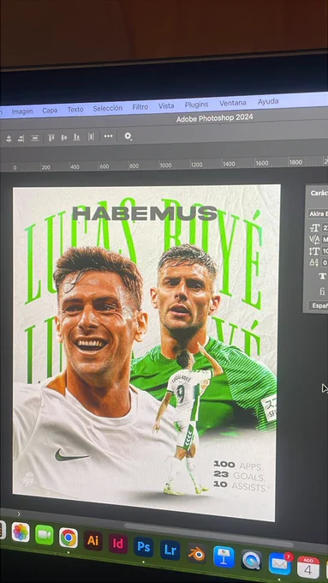Click the align bottom edges icon in options bar
This screenshot has width=328, height=583.
(x=76, y=137)
